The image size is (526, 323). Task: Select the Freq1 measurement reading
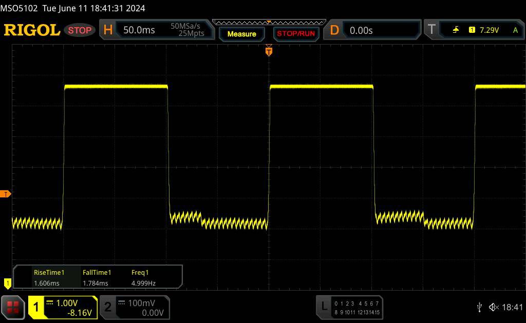click(x=143, y=277)
